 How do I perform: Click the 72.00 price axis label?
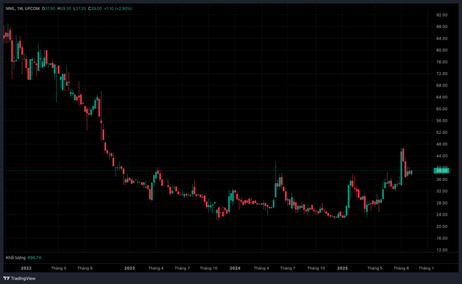tap(442, 74)
